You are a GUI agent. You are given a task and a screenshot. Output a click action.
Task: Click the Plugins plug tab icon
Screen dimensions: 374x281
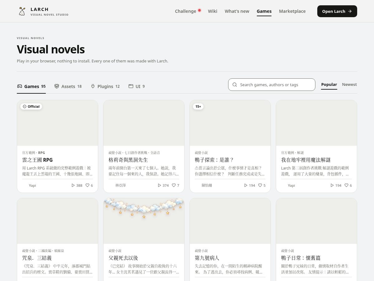93,86
